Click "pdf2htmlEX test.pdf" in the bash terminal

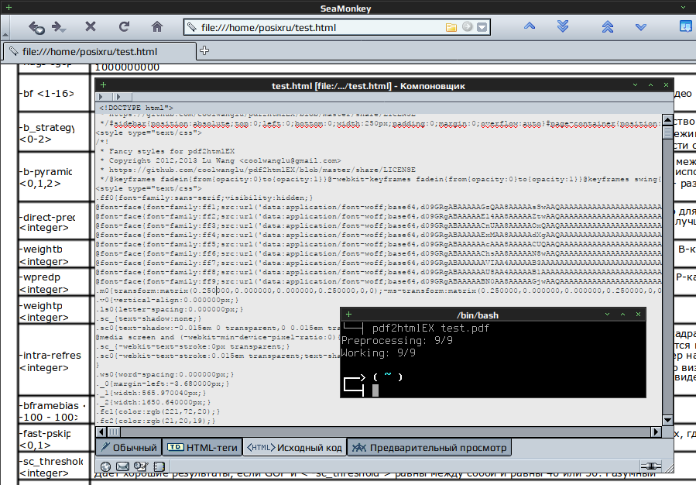click(430, 328)
